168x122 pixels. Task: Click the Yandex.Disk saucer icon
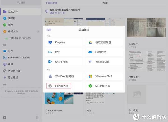pos(90,62)
